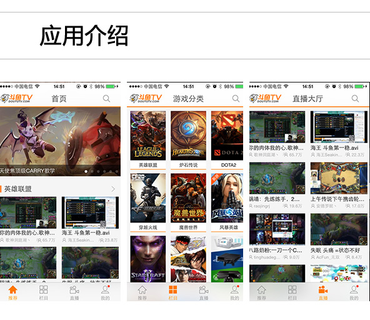Open the 直播 camera tab on the 首页 screen
The width and height of the screenshot is (370, 320).
74,292
